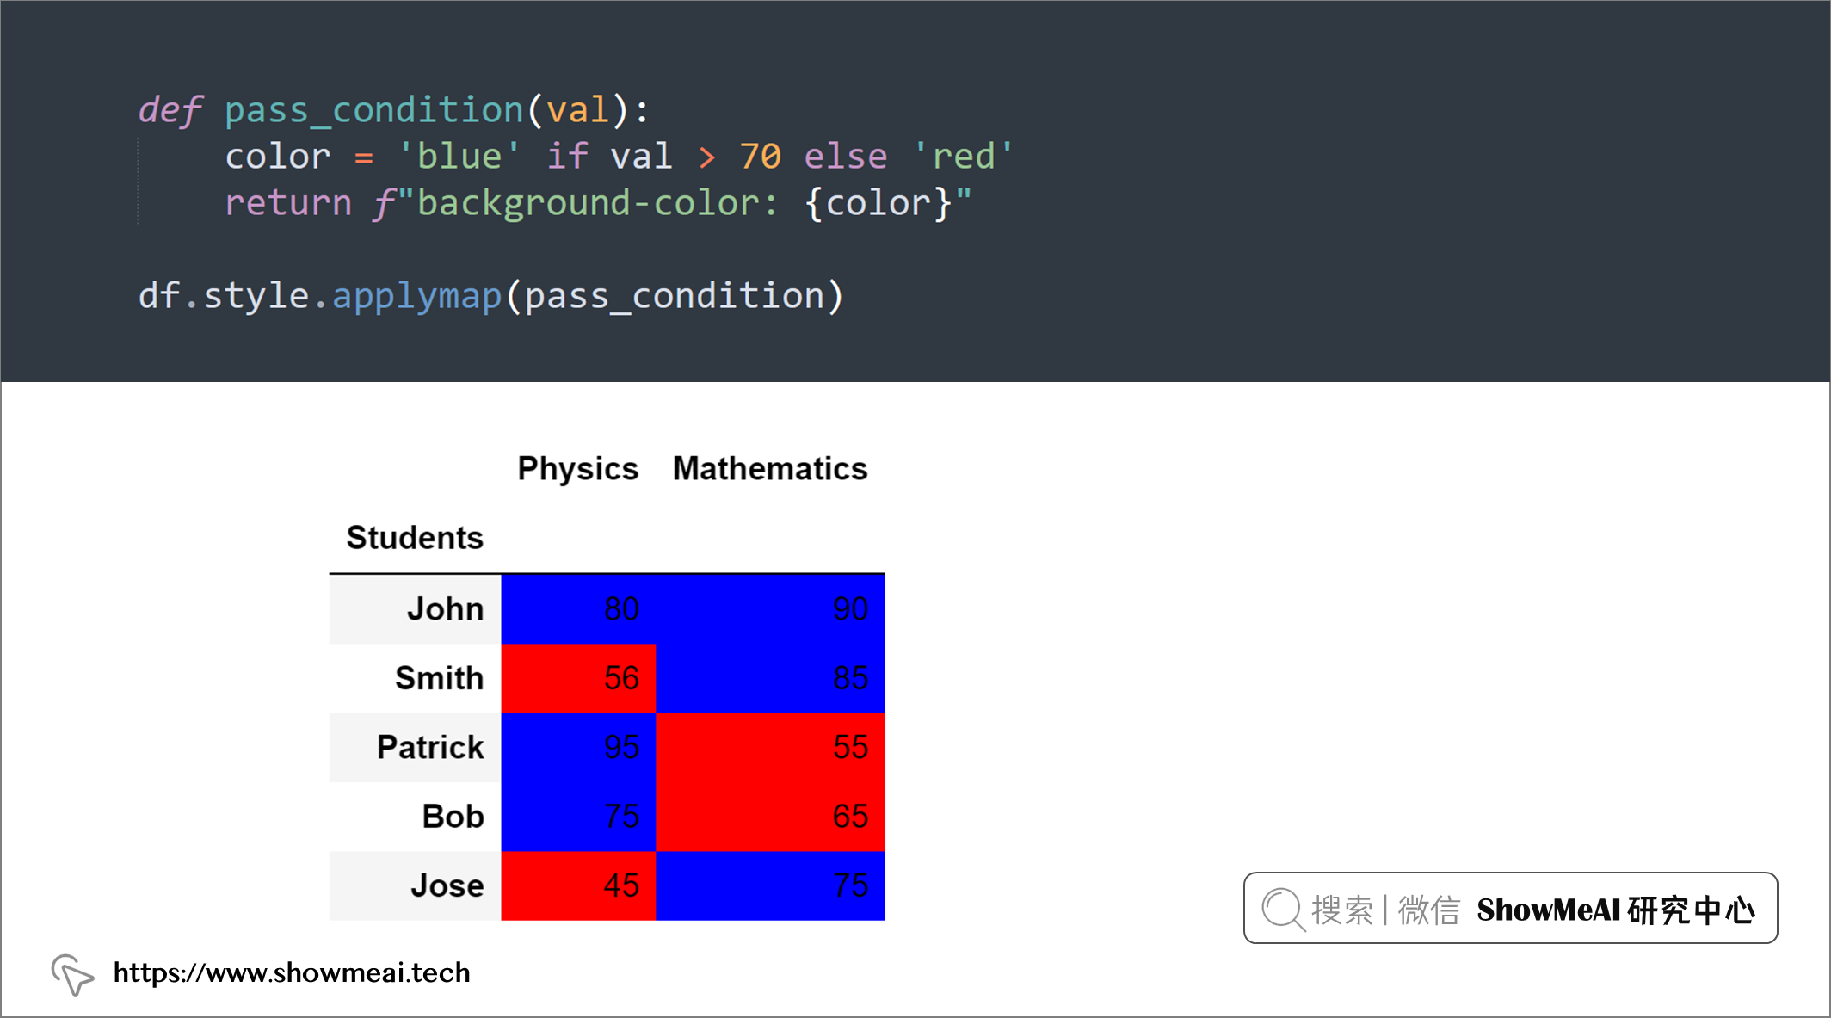Screen dimensions: 1831x1018
Task: Select the Physics column header
Action: click(x=577, y=469)
